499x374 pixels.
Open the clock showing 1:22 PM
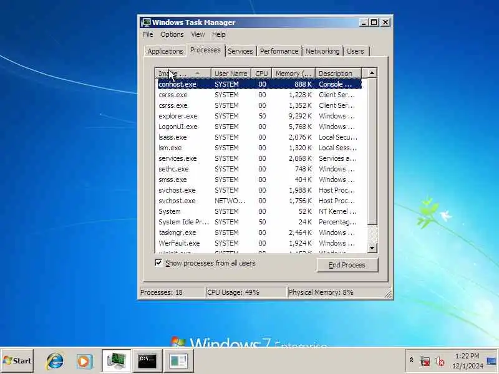(467, 361)
